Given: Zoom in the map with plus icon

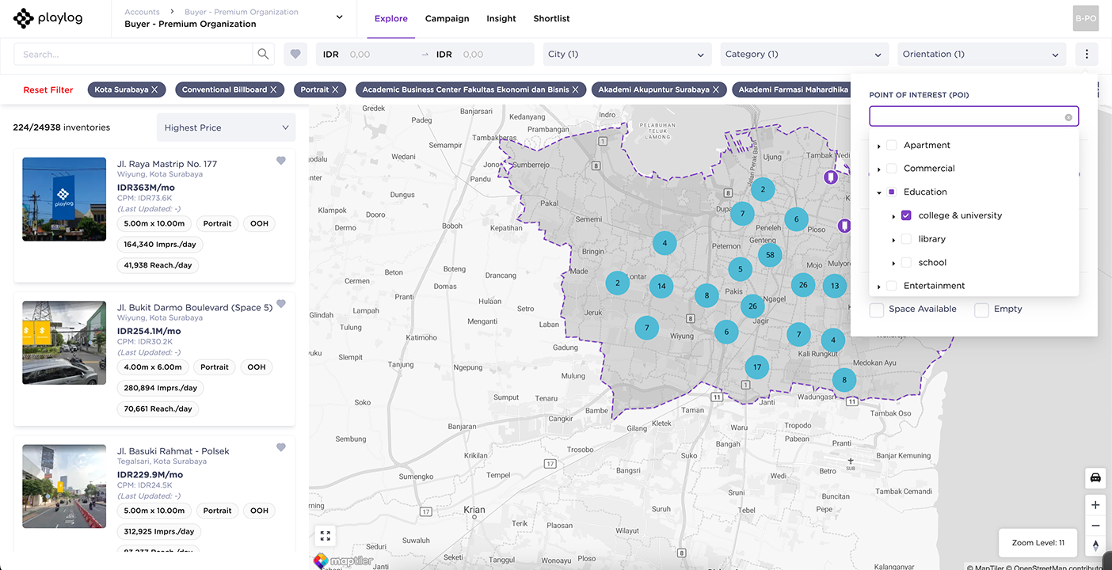Looking at the screenshot, I should (1095, 505).
